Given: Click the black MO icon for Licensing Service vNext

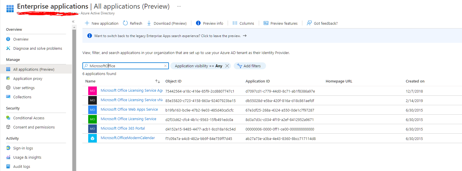Looking at the screenshot, I should point(93,100).
